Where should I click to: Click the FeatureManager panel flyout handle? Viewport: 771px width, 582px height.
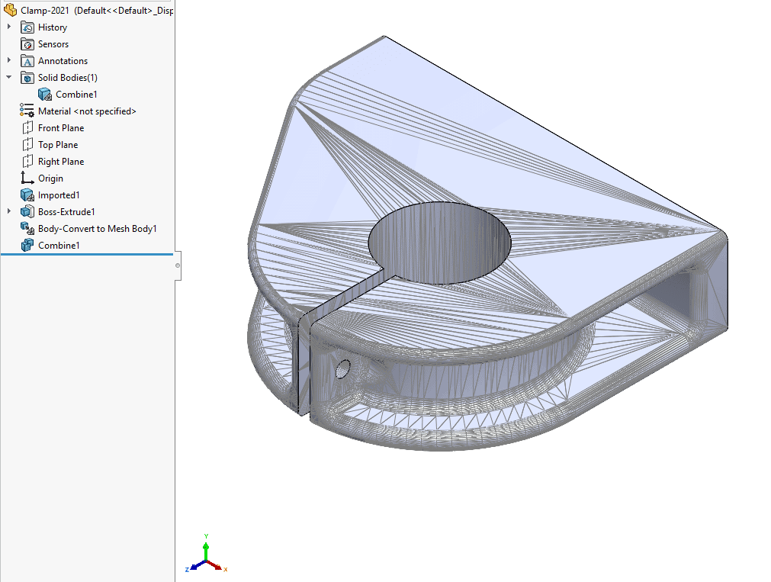(x=178, y=265)
